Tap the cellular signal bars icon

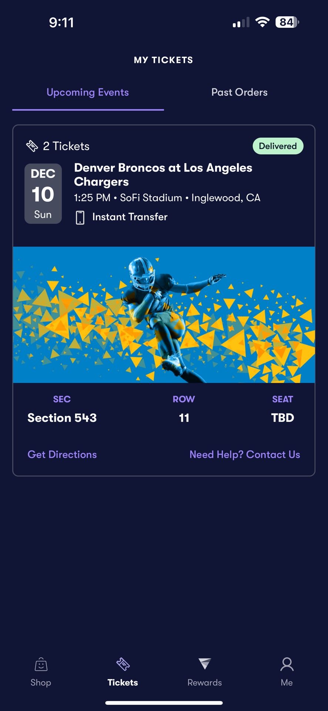[241, 23]
